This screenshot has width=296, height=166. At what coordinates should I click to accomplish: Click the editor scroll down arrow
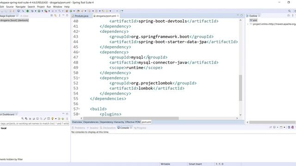tap(240, 115)
